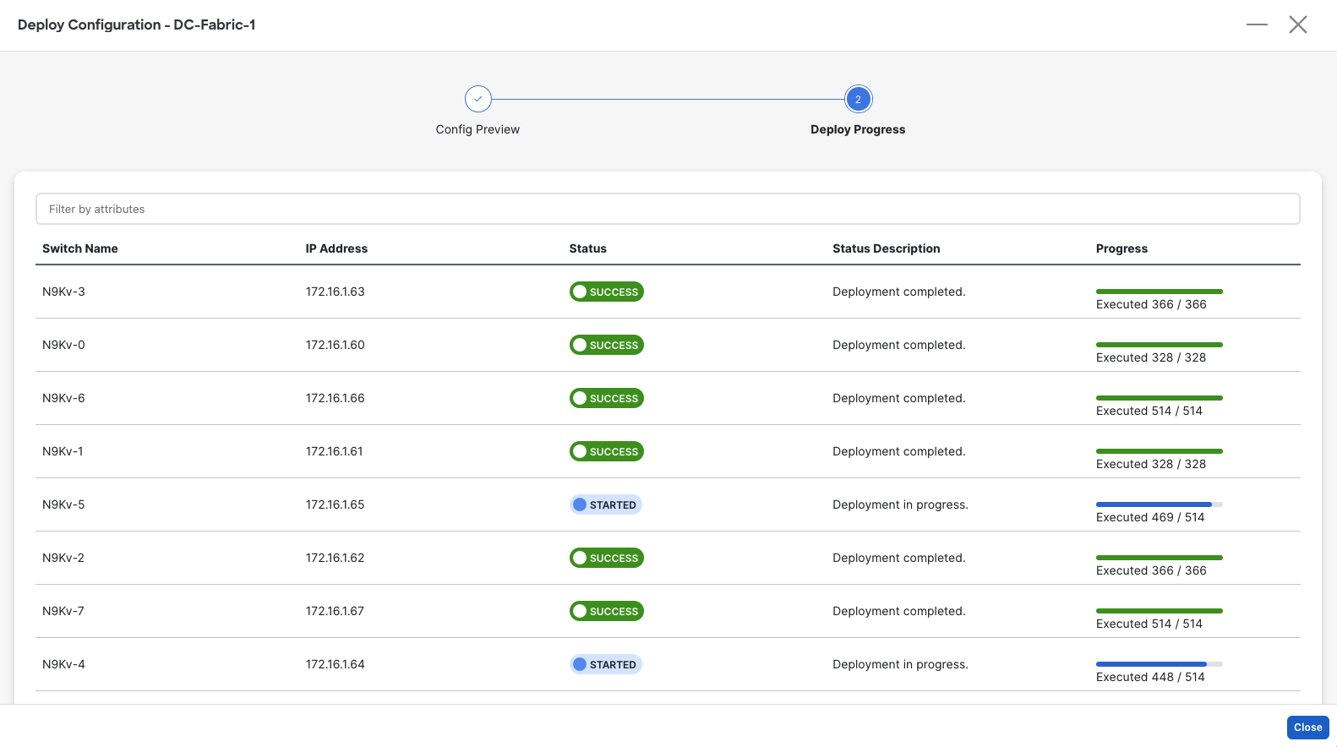Click IP address 172.16.1.62
1337x747 pixels.
pos(336,558)
